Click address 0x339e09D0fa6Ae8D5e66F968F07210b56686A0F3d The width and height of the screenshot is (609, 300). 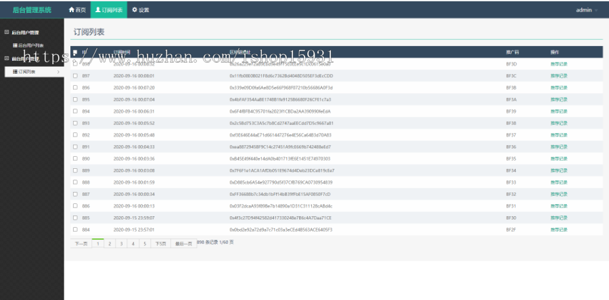281,88
